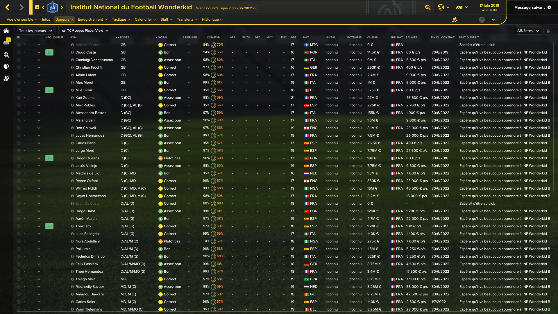Screen dimensions: 558x314
Task: Open the player search magnifier in the sidebar
Action: point(6,55)
